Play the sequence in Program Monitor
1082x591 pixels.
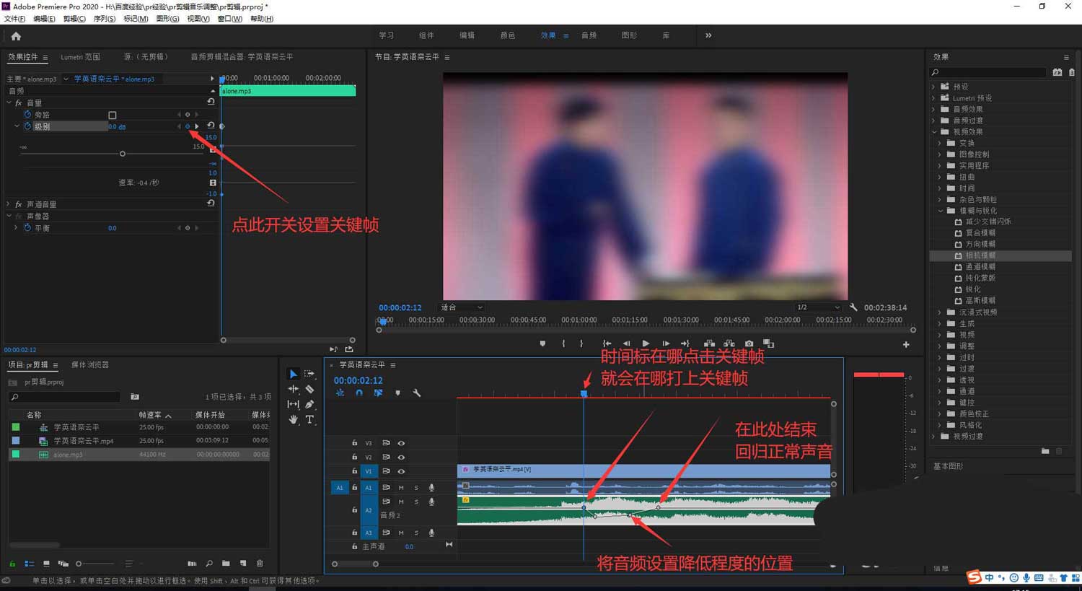point(646,343)
